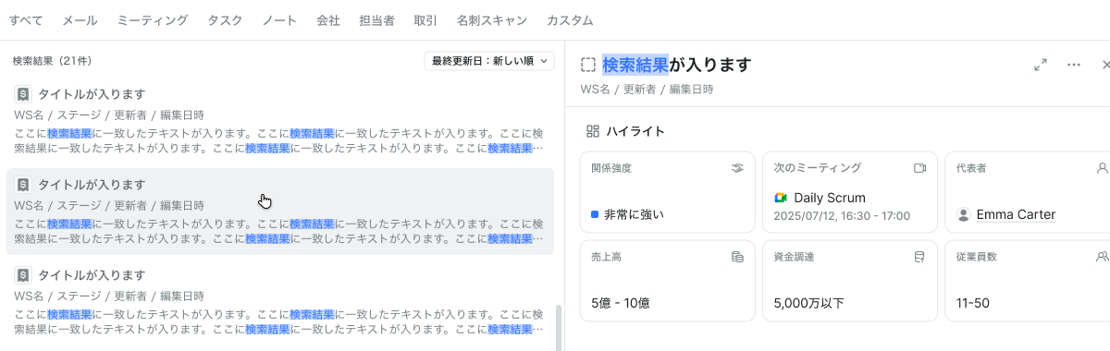Open the third result title タイトルが入ります
The image size is (1110, 351).
[92, 275]
